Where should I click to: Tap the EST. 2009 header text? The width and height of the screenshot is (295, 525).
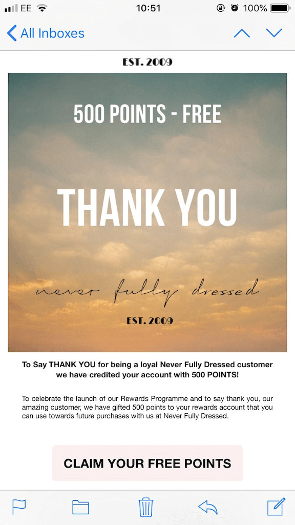[147, 62]
